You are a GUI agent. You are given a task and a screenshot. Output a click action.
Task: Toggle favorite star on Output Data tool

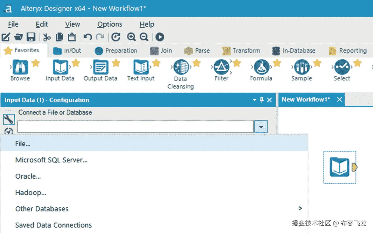116,63
